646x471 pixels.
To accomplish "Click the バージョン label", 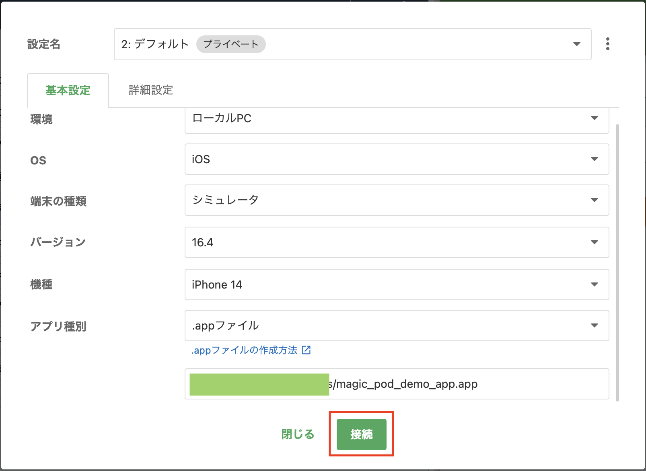I will click(58, 242).
